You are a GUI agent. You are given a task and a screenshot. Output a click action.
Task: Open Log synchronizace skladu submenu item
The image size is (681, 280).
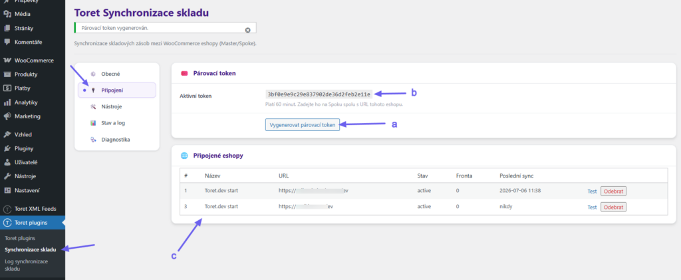(26, 265)
